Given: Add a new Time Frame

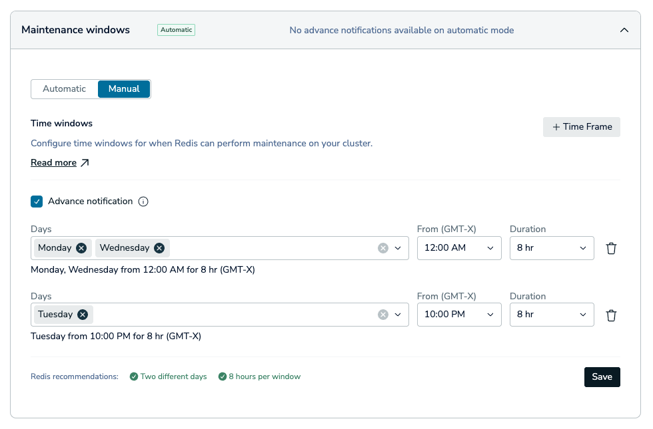Looking at the screenshot, I should coord(581,127).
